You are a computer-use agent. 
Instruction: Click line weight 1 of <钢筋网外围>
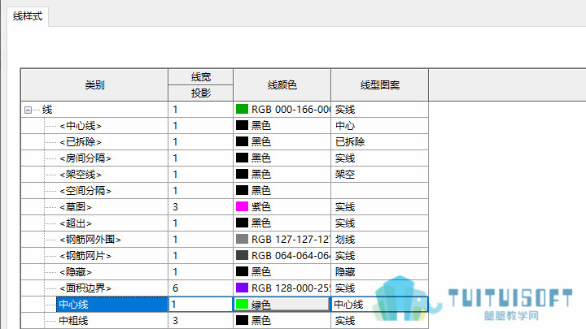(201, 240)
